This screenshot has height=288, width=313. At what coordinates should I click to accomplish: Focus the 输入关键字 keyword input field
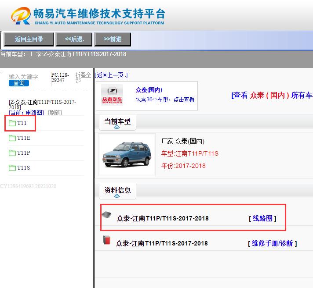23,77
